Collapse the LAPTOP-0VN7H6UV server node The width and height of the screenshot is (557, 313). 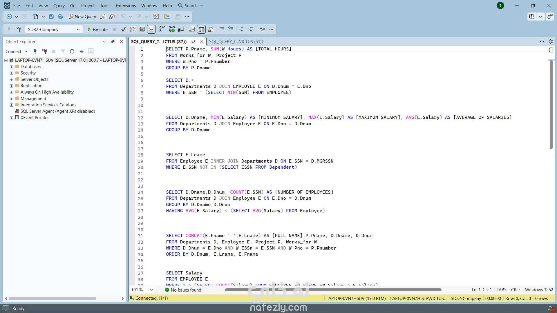tap(6, 60)
